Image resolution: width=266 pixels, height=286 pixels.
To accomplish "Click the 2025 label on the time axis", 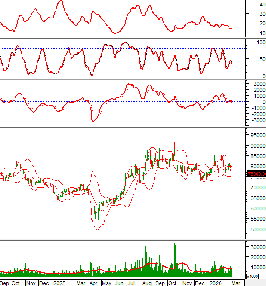I will [x=59, y=283].
